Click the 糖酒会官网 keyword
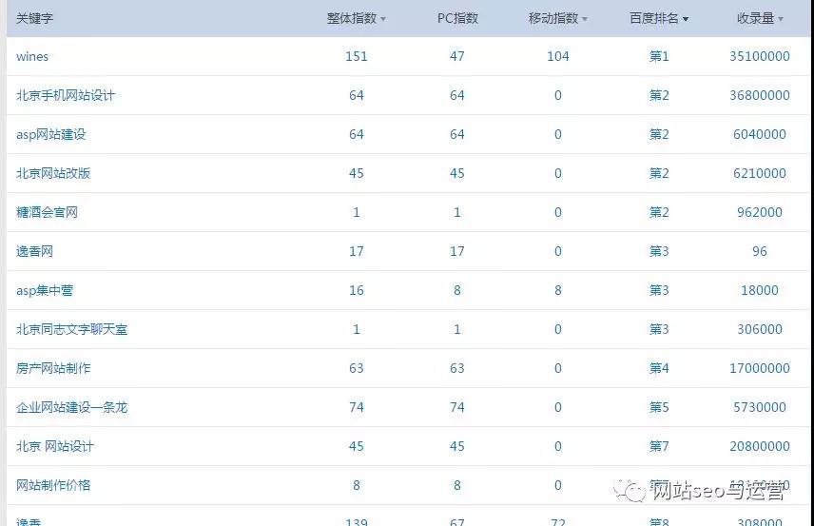814x526 pixels. tap(47, 212)
